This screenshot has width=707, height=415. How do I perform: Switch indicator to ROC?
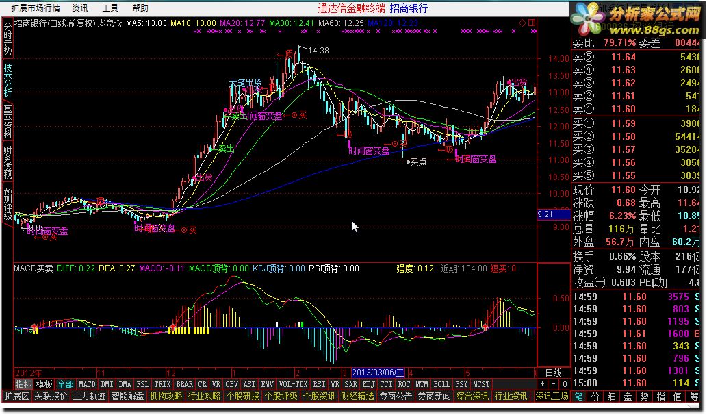404,384
